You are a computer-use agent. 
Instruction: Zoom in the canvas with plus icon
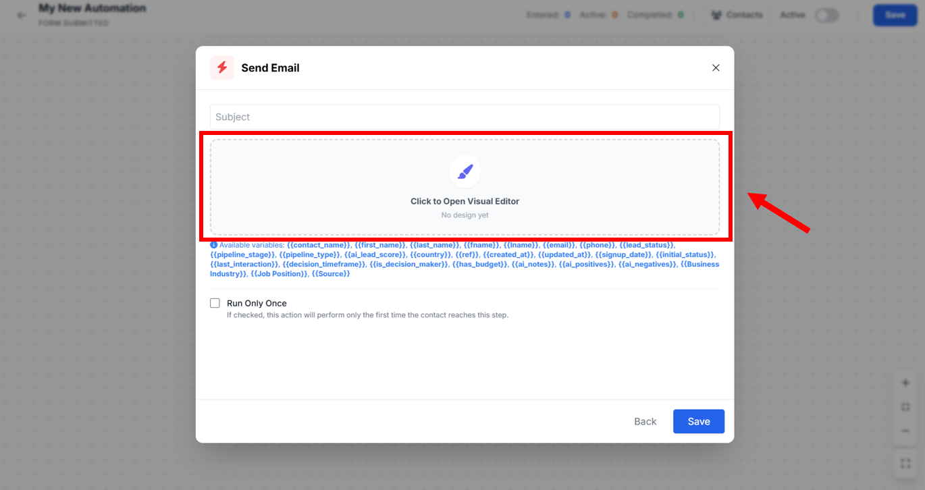905,383
